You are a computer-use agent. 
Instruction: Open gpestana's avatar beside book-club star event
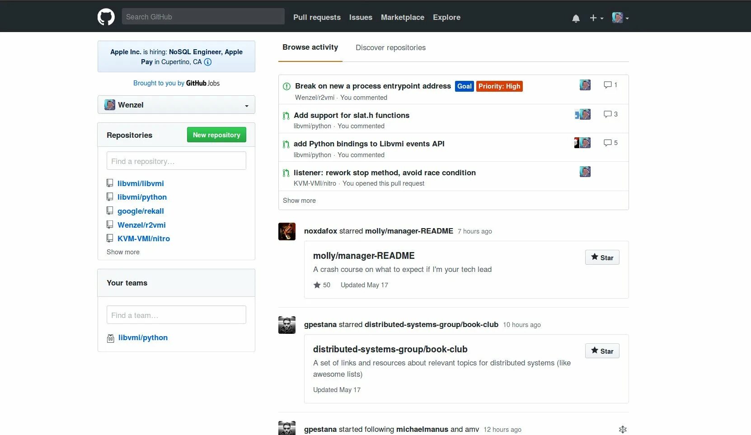[287, 325]
